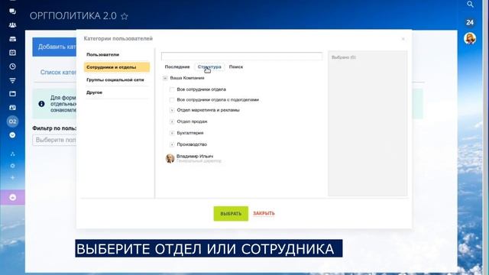Click the 'Бухгалтерия' label
This screenshot has width=489, height=275.
click(x=190, y=133)
